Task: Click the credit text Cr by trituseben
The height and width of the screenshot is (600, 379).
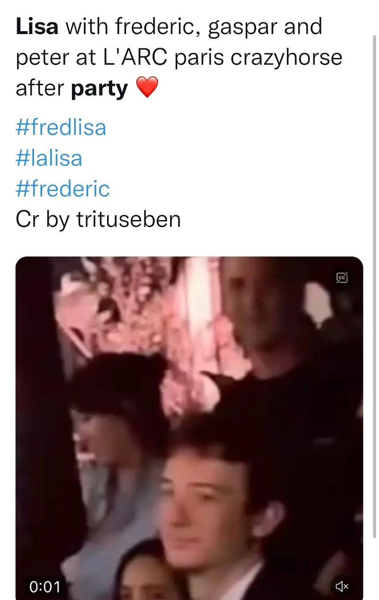Action: pos(99,219)
